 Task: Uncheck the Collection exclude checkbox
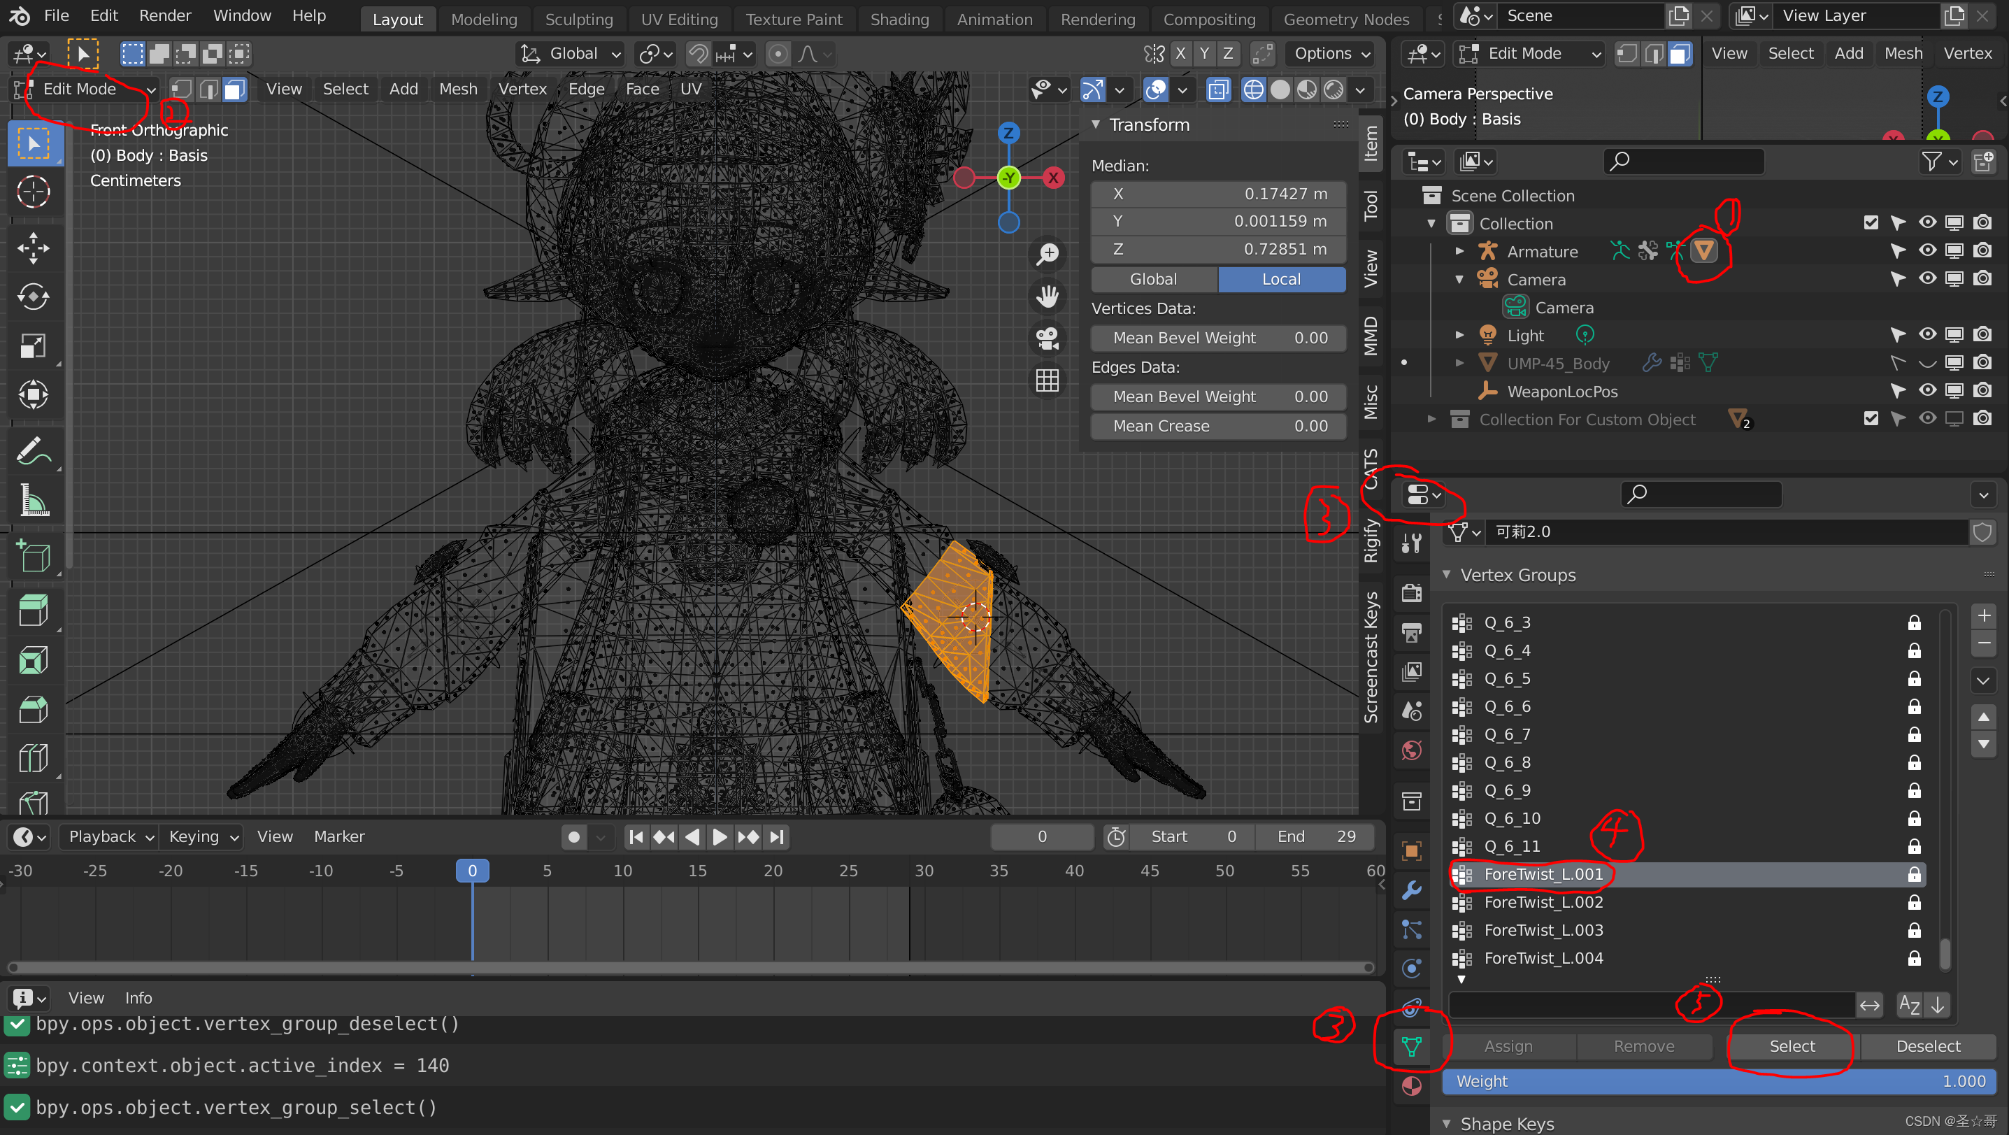pos(1870,223)
